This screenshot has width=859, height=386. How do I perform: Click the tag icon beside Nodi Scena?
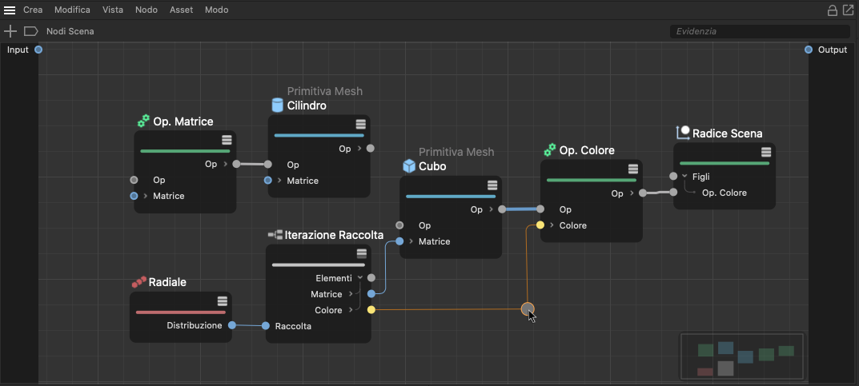tap(30, 31)
